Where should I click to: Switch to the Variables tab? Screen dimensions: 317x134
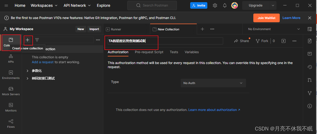pyautogui.click(x=192, y=52)
